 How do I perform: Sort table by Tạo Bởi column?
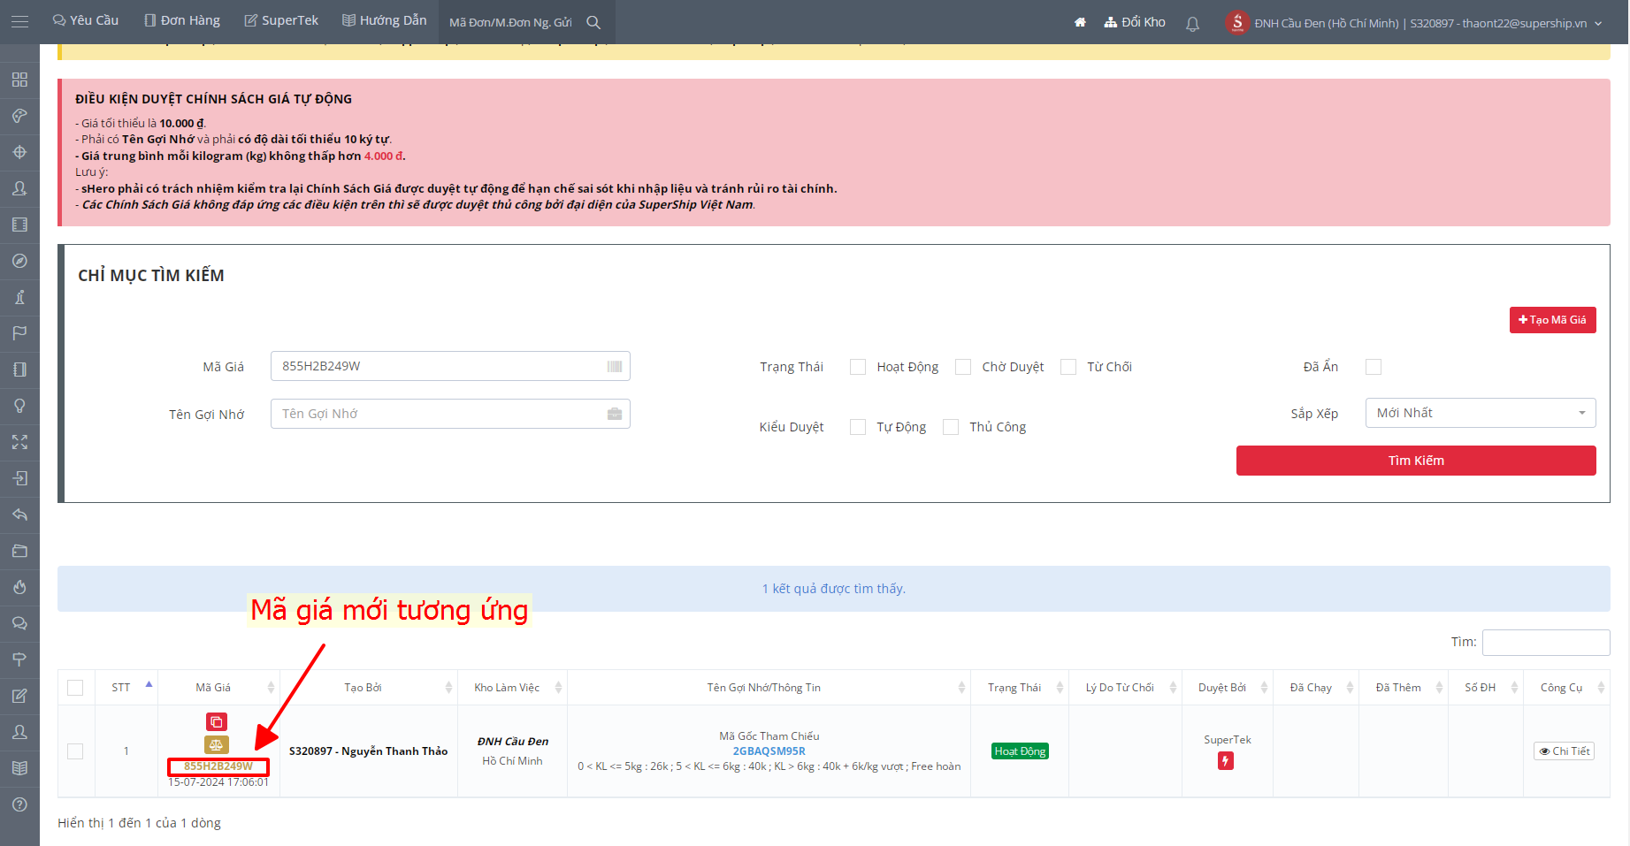[x=369, y=688]
